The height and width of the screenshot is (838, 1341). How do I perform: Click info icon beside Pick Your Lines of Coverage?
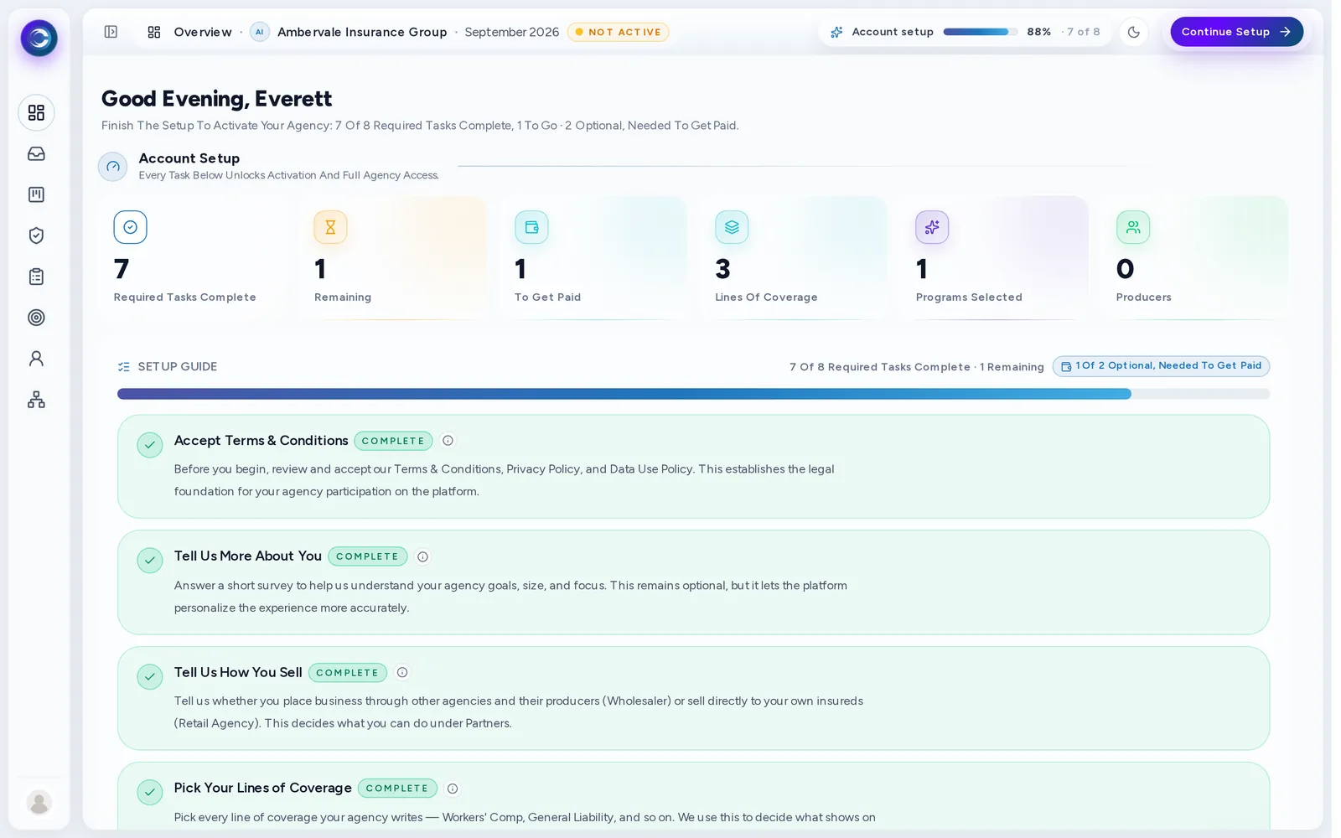click(x=453, y=789)
